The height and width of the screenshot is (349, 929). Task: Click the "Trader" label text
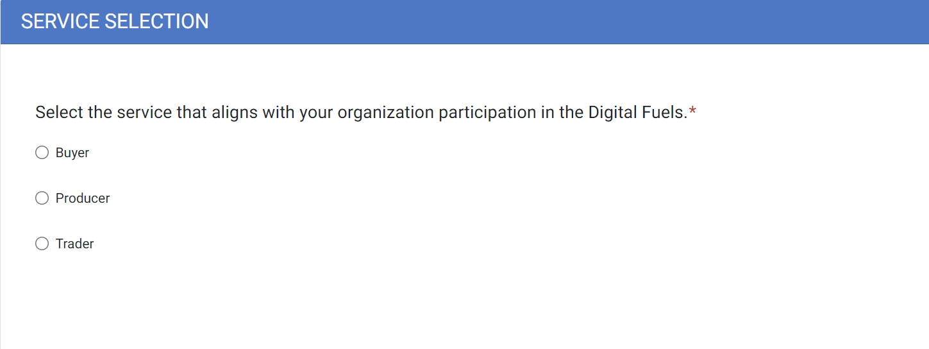(75, 244)
